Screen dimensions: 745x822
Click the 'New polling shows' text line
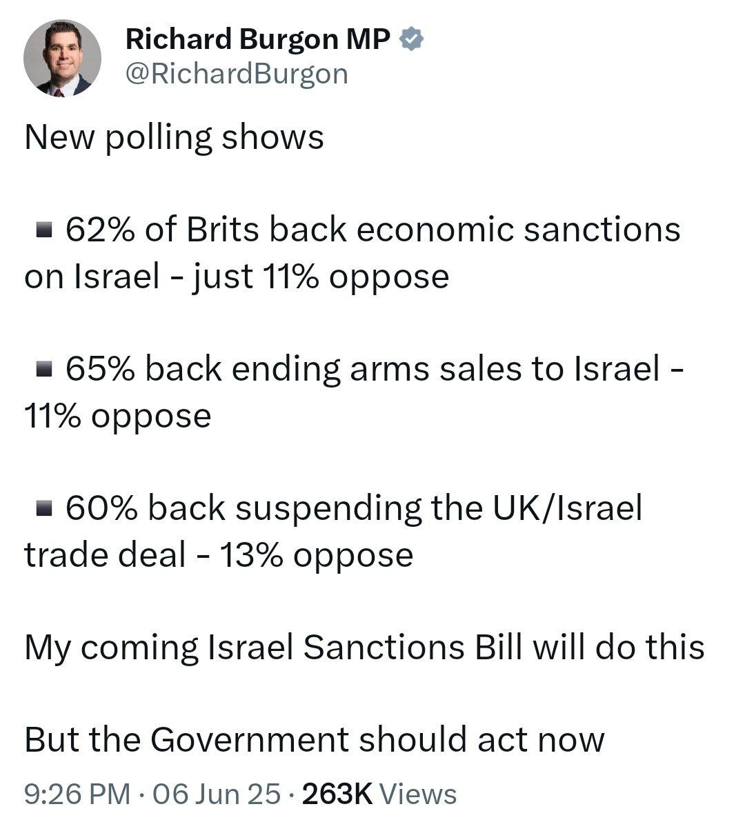point(174,137)
